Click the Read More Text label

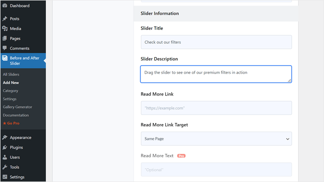pos(157,156)
